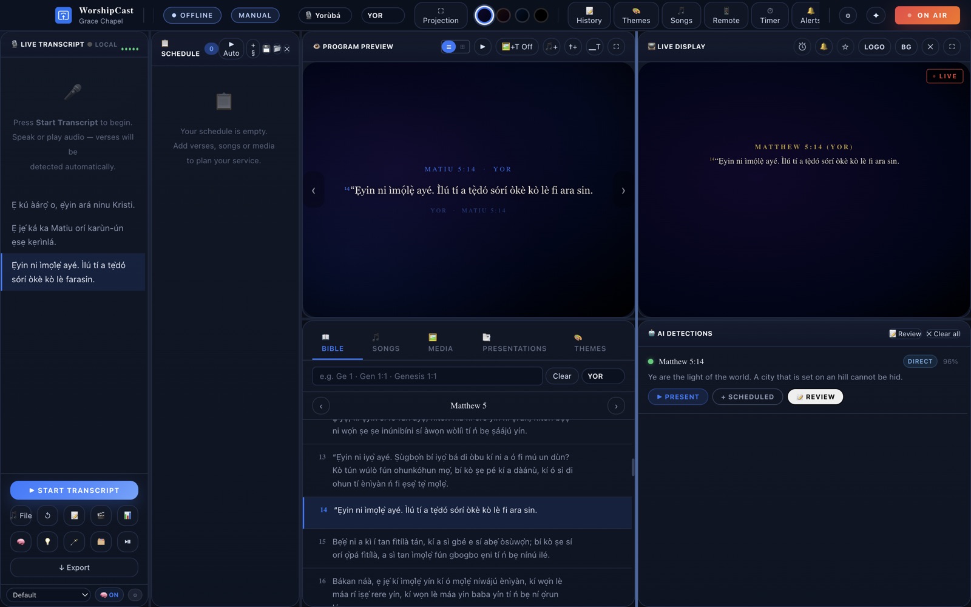
Task: Click the notepad icon in transcript tools
Action: [74, 515]
